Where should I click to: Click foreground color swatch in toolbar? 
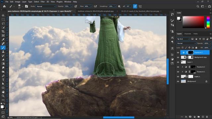tap(2, 107)
